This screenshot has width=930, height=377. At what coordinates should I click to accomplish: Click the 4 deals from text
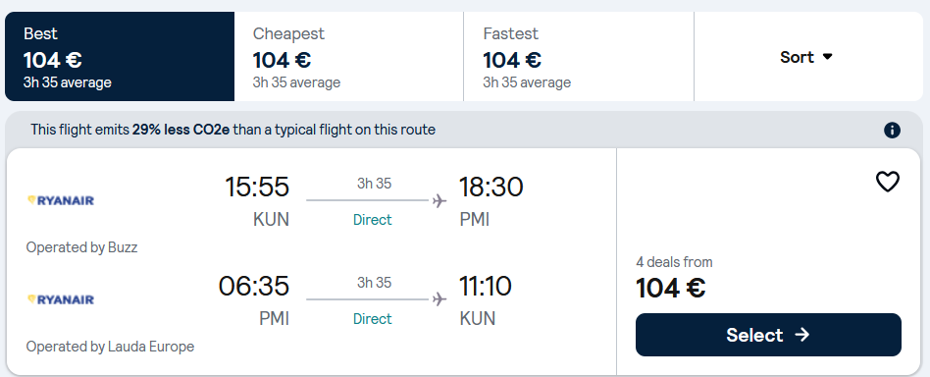coord(674,262)
